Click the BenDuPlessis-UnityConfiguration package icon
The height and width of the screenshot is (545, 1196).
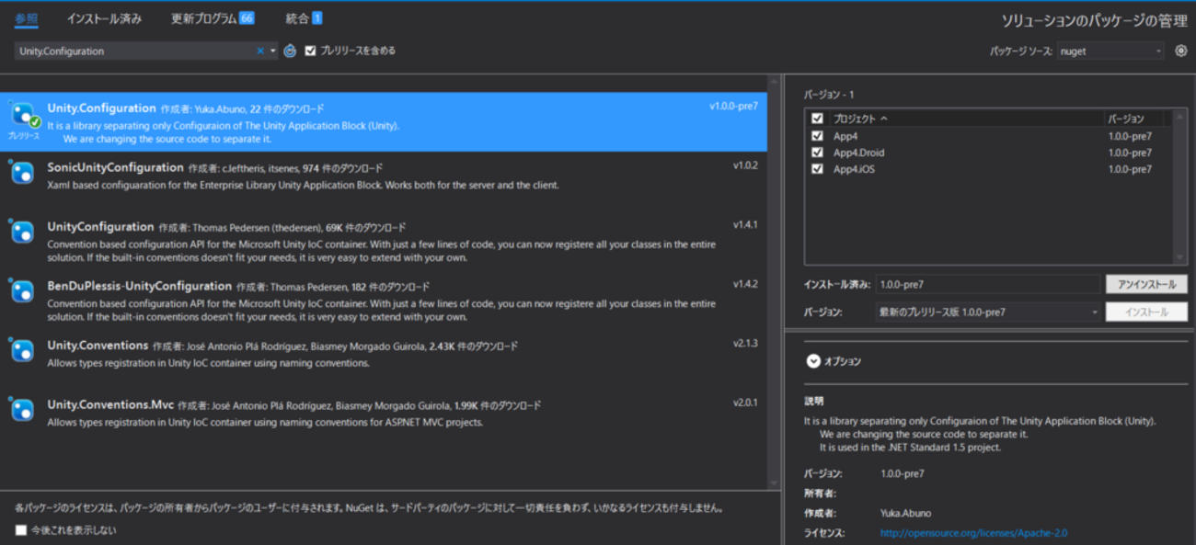pyautogui.click(x=23, y=291)
